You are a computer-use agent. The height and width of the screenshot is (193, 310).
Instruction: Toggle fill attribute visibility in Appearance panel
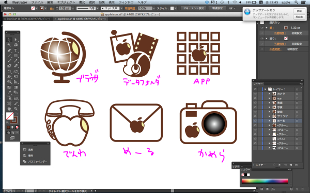pyautogui.click(x=262, y=39)
